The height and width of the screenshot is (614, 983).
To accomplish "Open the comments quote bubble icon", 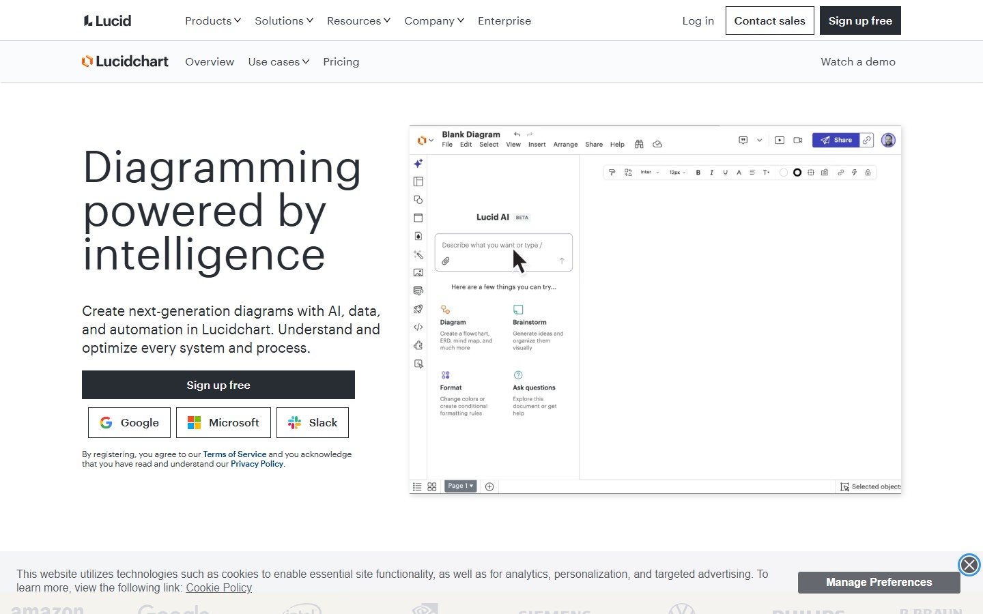I will tap(743, 140).
